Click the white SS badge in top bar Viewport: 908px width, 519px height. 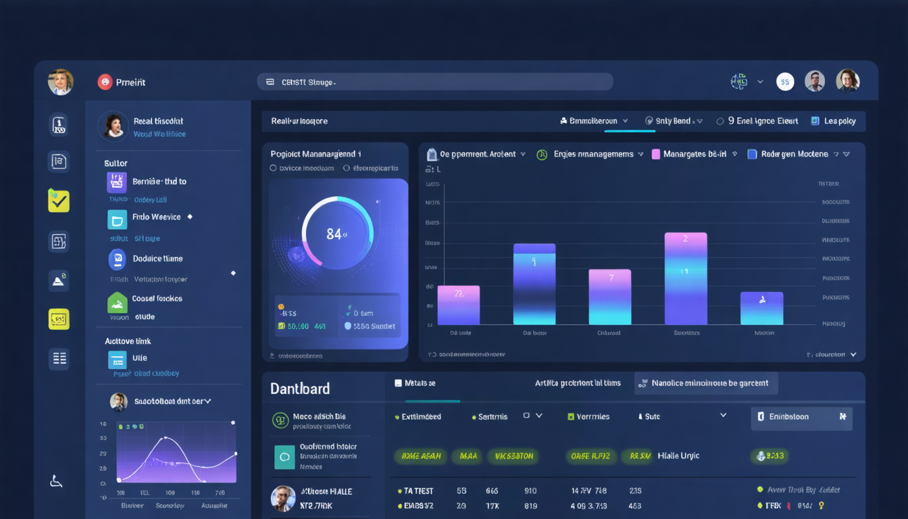coord(785,82)
